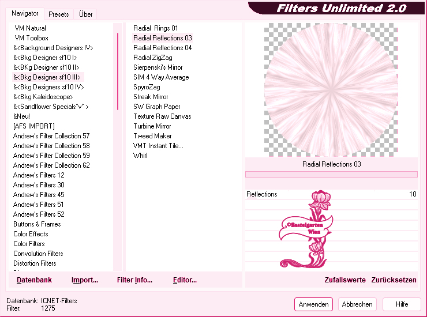Select Andrew's Filters 45
This screenshot has width=427, height=317.
tap(39, 195)
